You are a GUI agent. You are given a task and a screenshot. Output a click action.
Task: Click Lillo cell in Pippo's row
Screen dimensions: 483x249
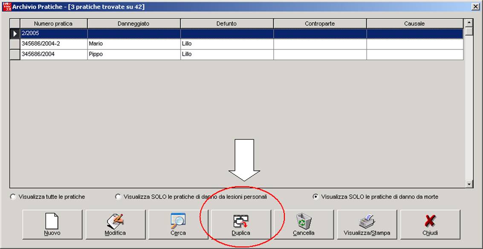click(227, 54)
